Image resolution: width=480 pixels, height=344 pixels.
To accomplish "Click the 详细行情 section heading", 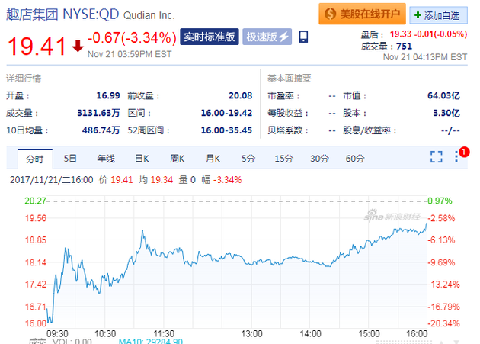I will 24,78.
